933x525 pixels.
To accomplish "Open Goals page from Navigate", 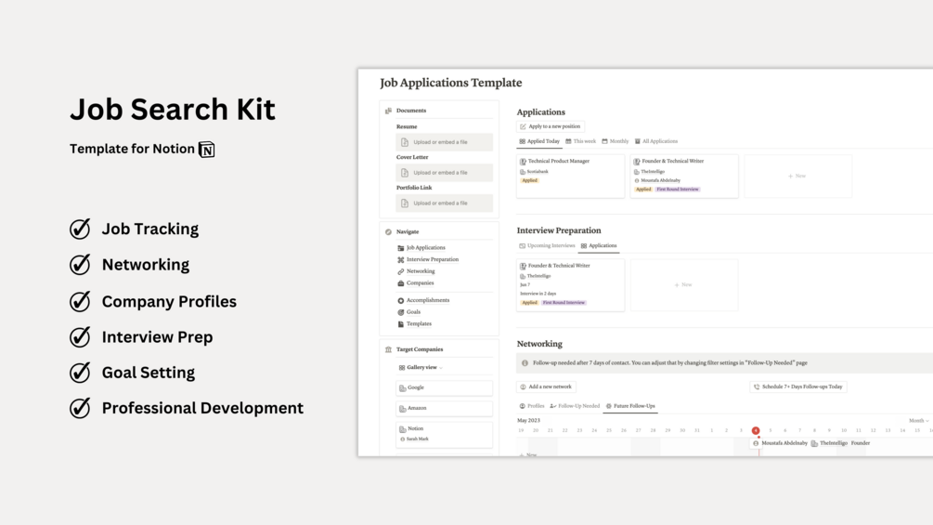I will 413,312.
